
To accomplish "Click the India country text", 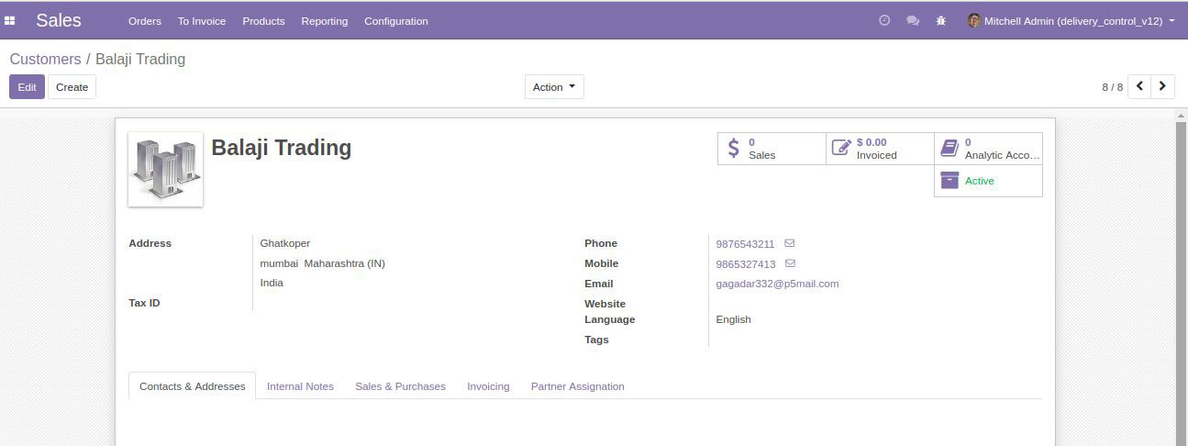I will point(272,283).
